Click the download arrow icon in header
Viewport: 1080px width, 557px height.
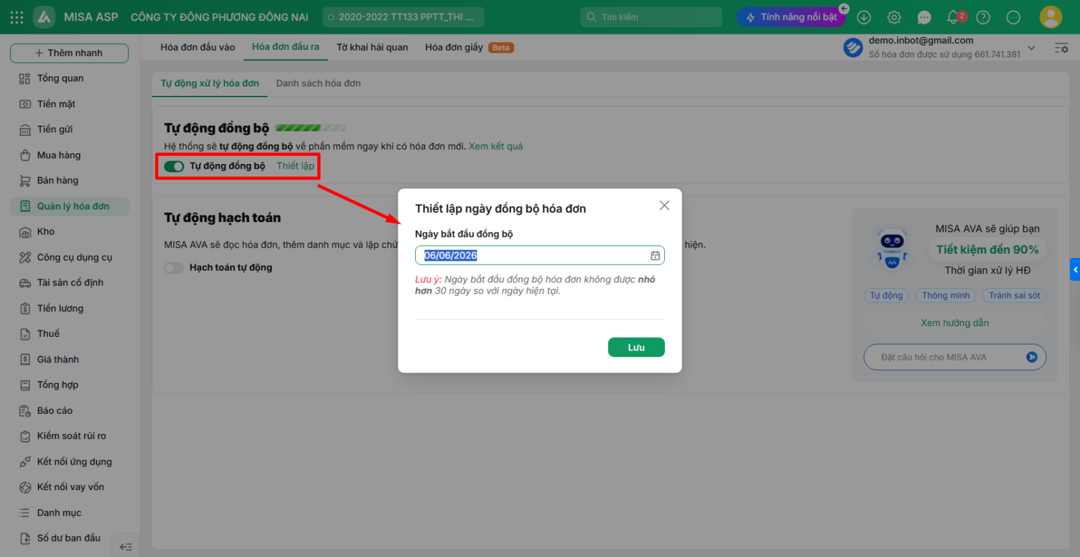click(864, 17)
